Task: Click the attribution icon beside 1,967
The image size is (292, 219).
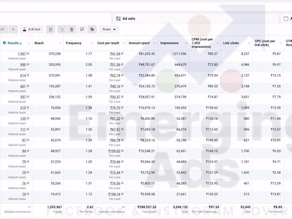Action: (28, 53)
